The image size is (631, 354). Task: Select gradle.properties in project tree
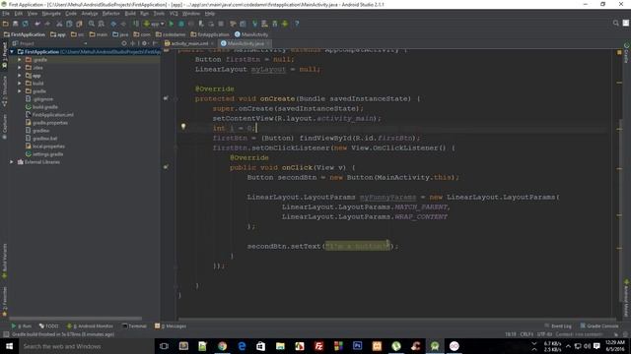(46, 123)
